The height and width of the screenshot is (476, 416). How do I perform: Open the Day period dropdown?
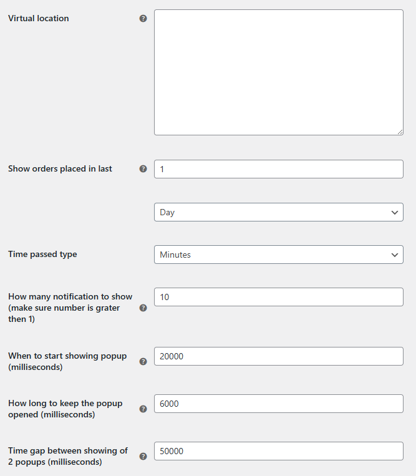(279, 212)
